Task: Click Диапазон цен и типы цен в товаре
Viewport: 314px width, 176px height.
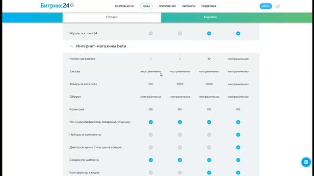Action: click(95, 147)
